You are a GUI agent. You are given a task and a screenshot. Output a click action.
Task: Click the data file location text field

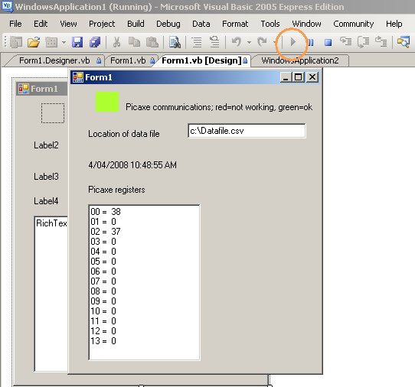(x=247, y=131)
